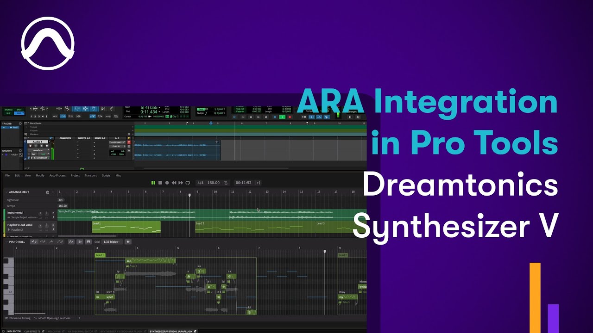
Task: Solo the Instrumental track in Synthesizer V
Action: click(x=53, y=217)
